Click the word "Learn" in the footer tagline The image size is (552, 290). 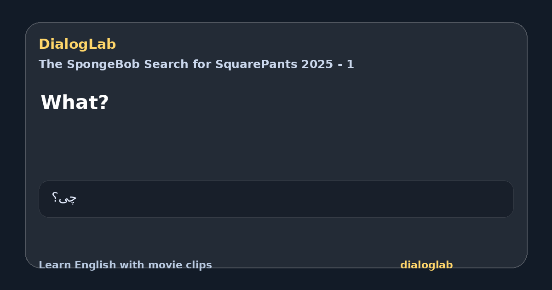tap(55, 265)
